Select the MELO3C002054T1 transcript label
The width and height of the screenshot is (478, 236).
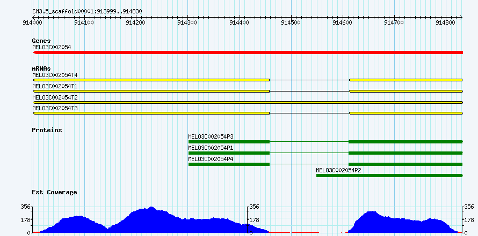point(55,86)
